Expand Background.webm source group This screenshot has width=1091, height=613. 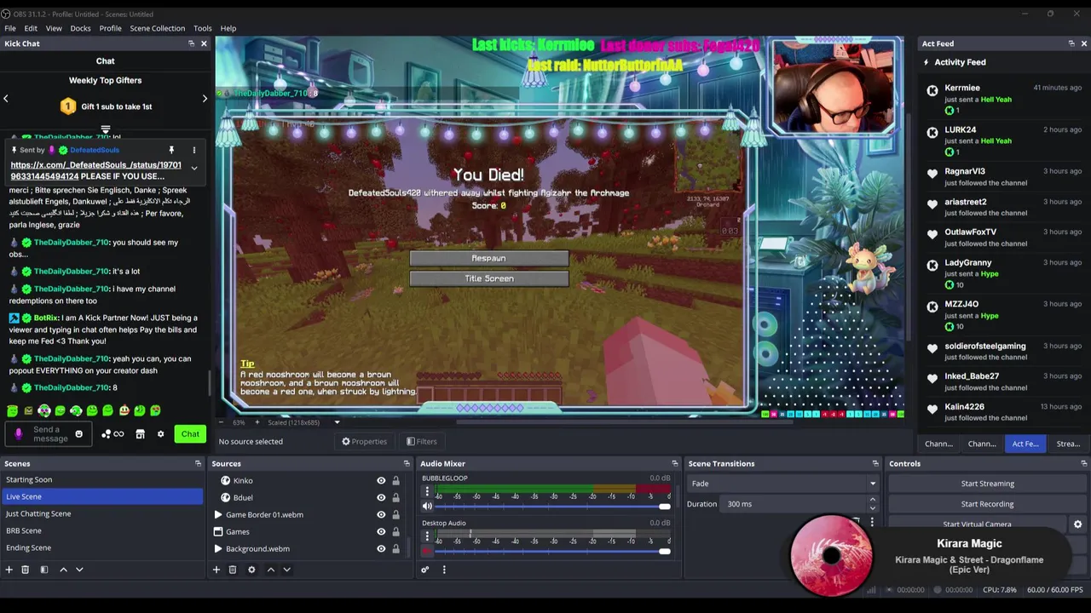click(x=217, y=548)
